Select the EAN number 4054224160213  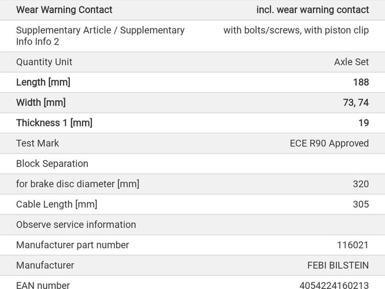pyautogui.click(x=334, y=285)
